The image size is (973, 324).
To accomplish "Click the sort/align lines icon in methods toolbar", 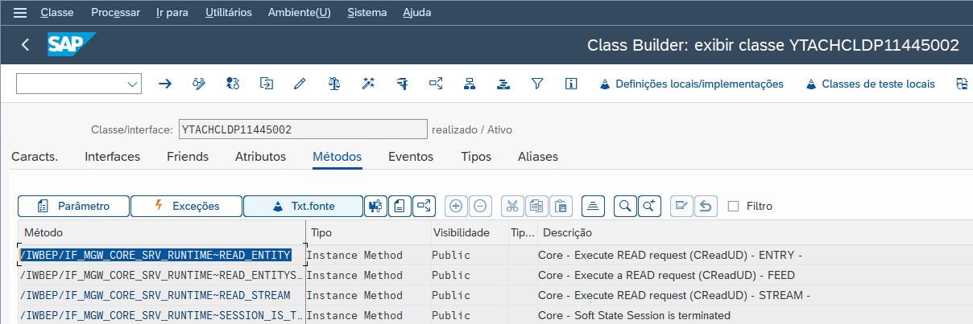I will [x=593, y=207].
